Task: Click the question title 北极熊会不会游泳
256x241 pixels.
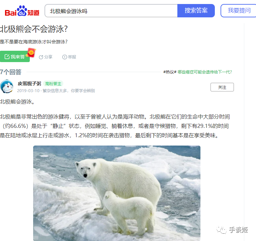Action: click(x=34, y=29)
